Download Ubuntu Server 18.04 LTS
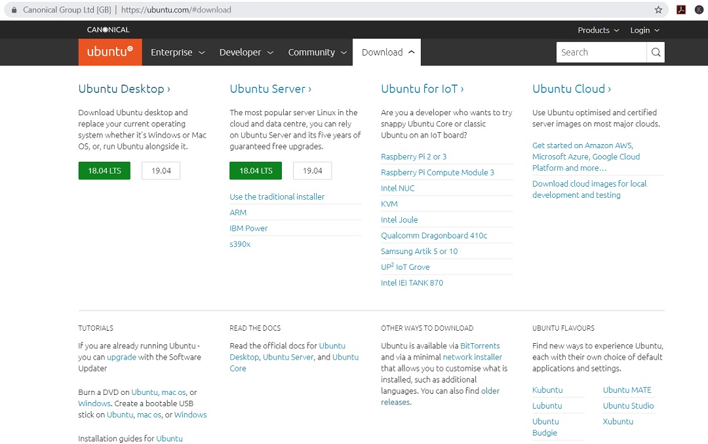 [256, 170]
